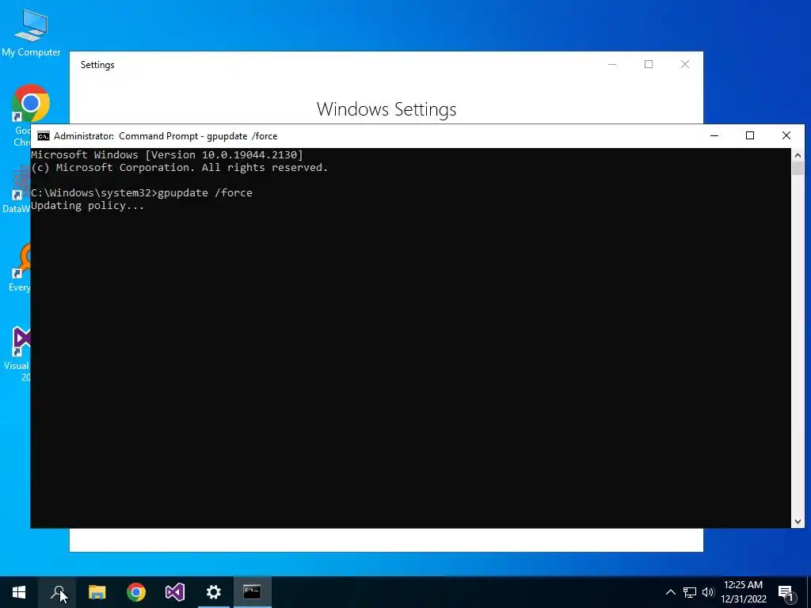
Task: Click Command Prompt scrollbar down arrow
Action: tap(798, 522)
